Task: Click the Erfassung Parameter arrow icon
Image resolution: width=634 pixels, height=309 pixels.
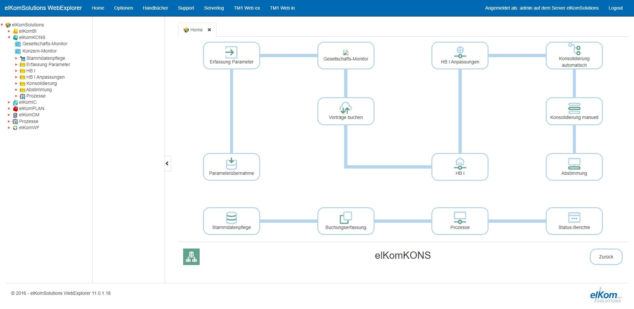Action: [x=231, y=52]
